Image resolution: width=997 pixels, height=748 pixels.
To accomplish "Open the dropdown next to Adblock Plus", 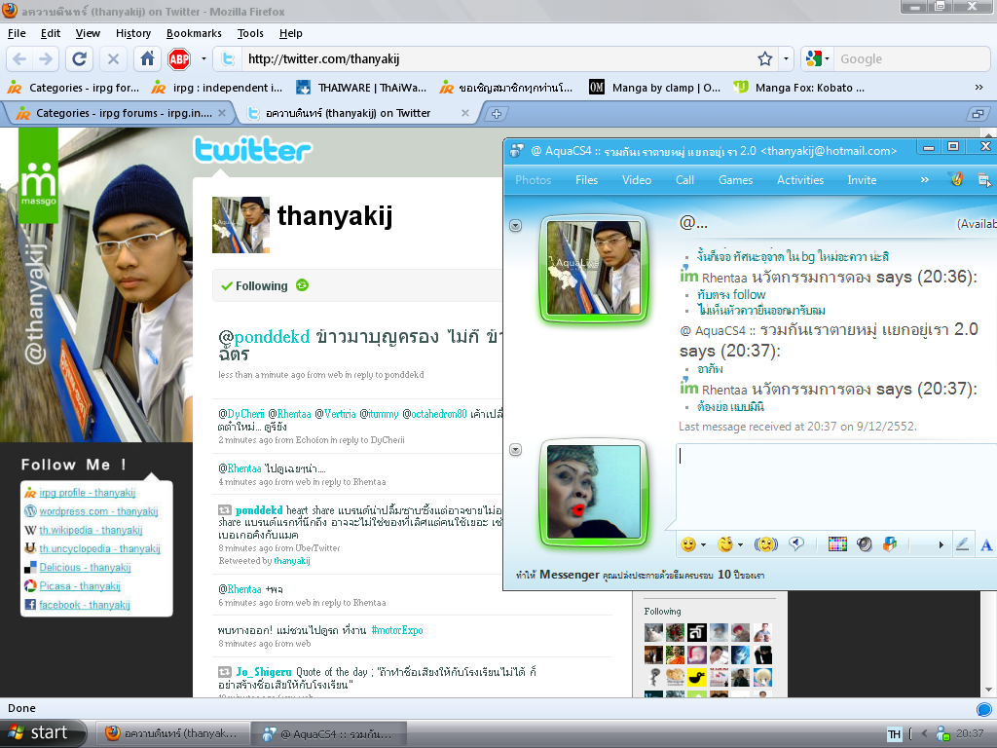I will (x=203, y=59).
